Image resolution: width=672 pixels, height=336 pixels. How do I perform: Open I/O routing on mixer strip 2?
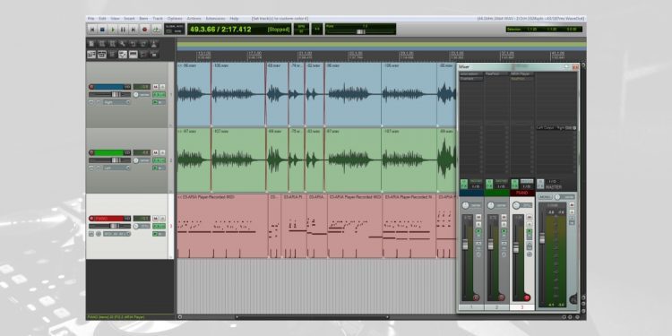[x=502, y=186]
